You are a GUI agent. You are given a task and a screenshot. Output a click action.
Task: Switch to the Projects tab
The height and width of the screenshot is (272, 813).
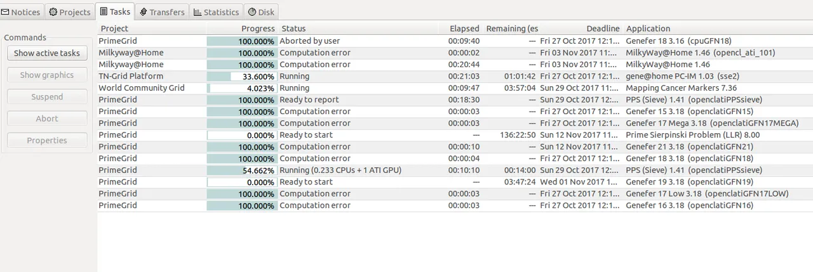coord(70,11)
